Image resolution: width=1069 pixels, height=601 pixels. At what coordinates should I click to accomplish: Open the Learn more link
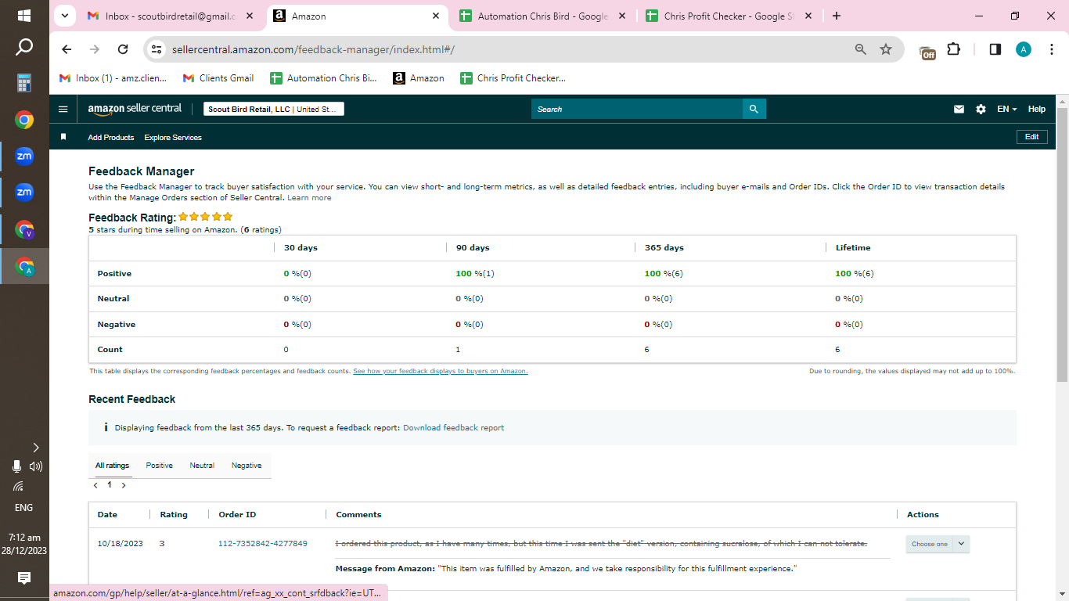(x=309, y=198)
